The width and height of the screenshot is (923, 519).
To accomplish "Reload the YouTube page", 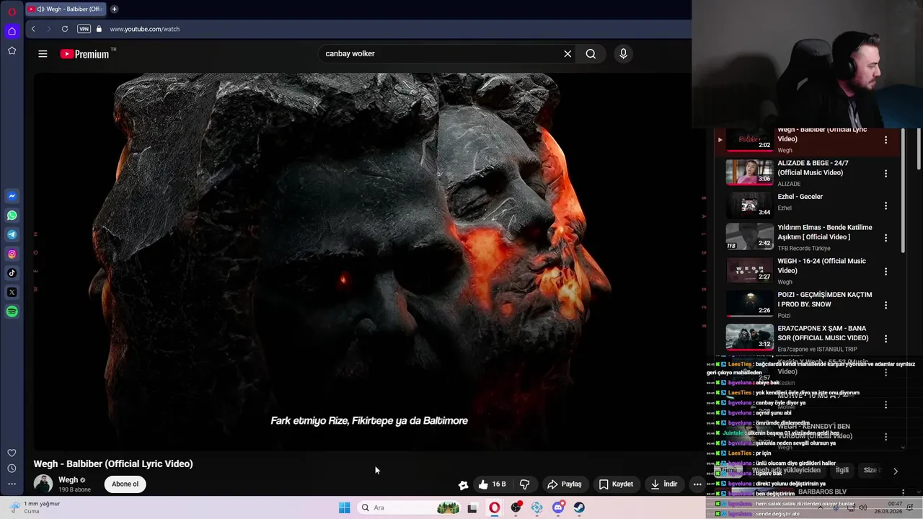I will [x=65, y=29].
